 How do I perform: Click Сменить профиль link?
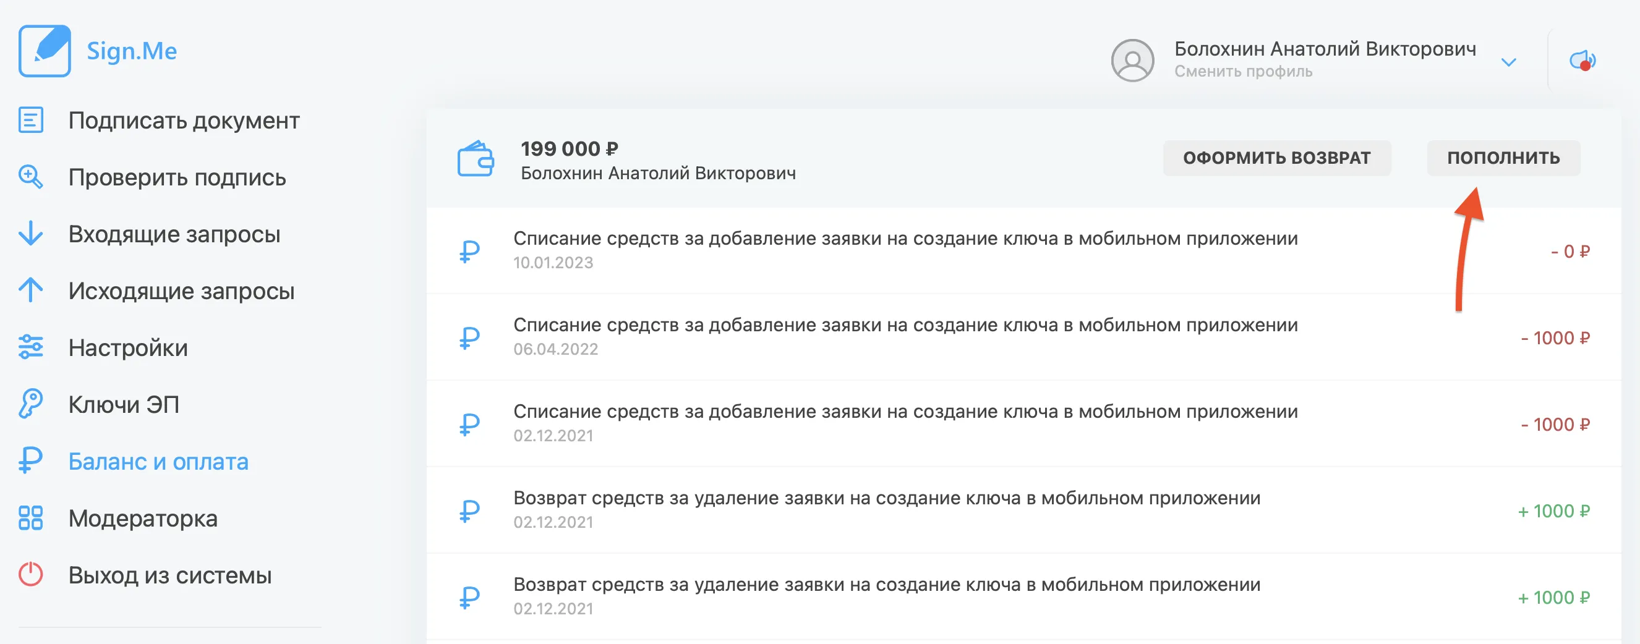click(x=1244, y=71)
